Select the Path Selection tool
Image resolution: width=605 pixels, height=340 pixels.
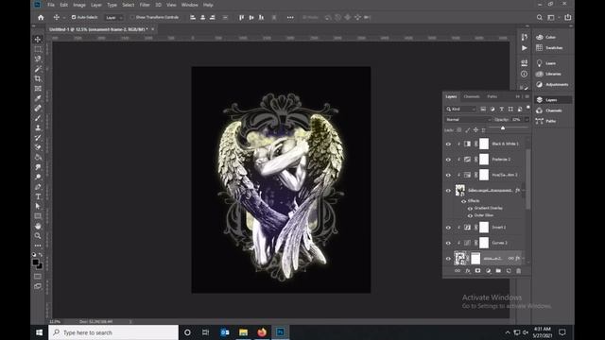pyautogui.click(x=38, y=206)
